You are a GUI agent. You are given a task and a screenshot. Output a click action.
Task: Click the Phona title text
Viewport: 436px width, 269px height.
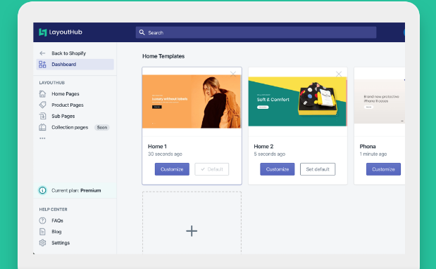click(x=368, y=146)
